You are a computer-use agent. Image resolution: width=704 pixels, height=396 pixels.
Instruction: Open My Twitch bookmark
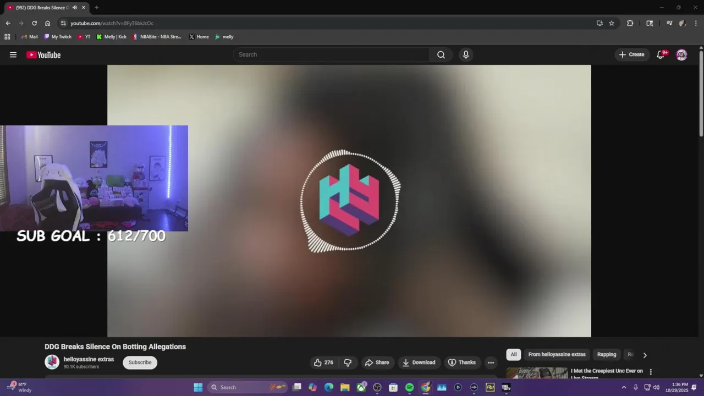(58, 37)
